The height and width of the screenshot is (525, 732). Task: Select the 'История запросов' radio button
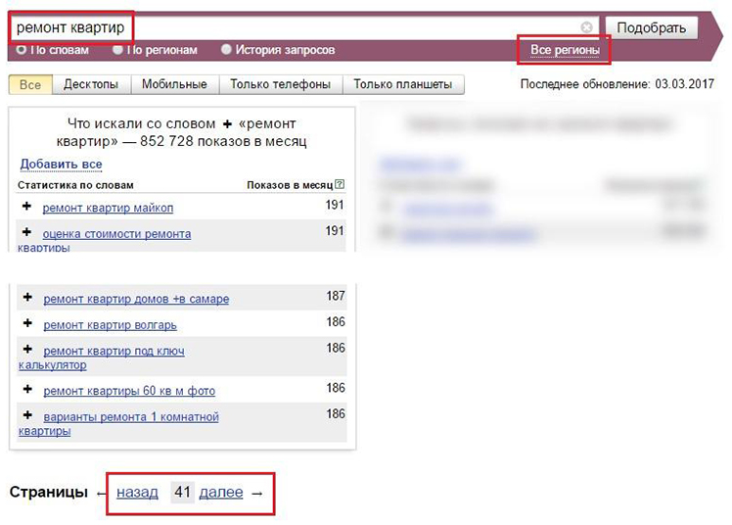[226, 49]
